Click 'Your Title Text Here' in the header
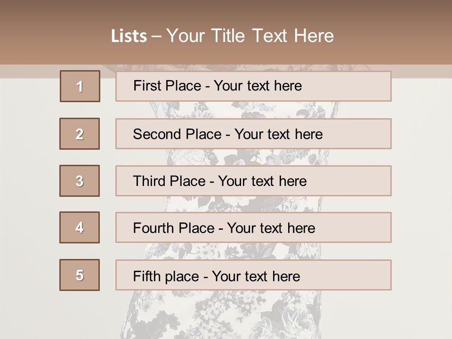 (250, 36)
